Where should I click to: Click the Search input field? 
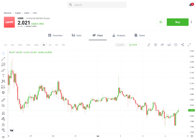point(97,5)
